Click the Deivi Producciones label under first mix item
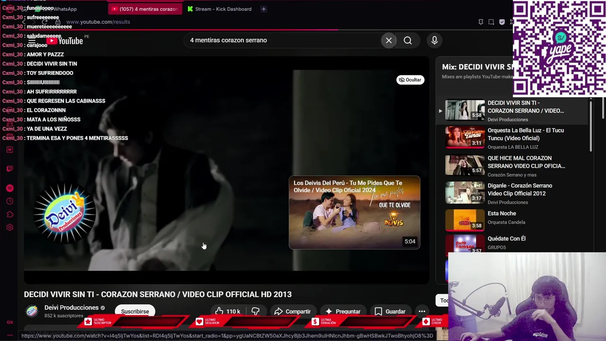Viewport: 606px width, 341px height. point(508,120)
